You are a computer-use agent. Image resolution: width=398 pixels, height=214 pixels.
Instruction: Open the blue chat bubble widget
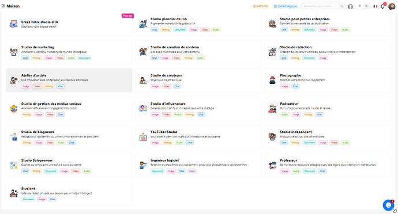pyautogui.click(x=388, y=205)
